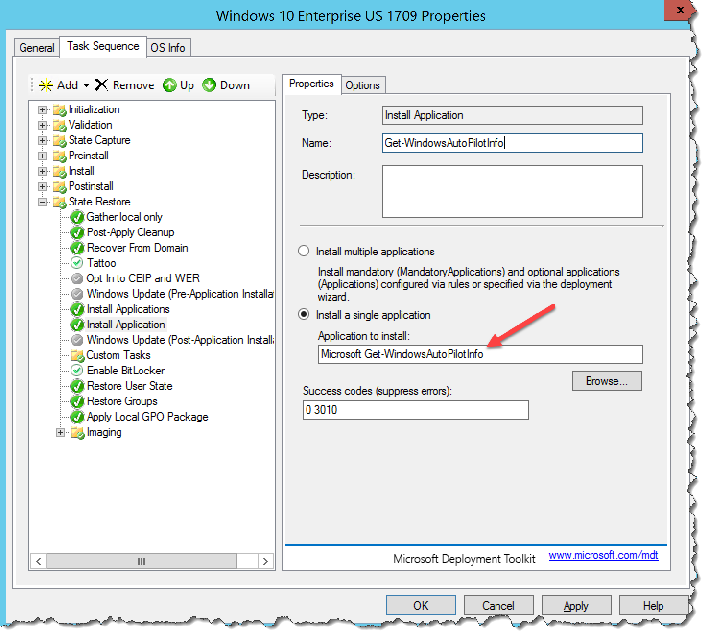The image size is (709, 638).
Task: Expand the Initialization tree node
Action: pyautogui.click(x=42, y=109)
